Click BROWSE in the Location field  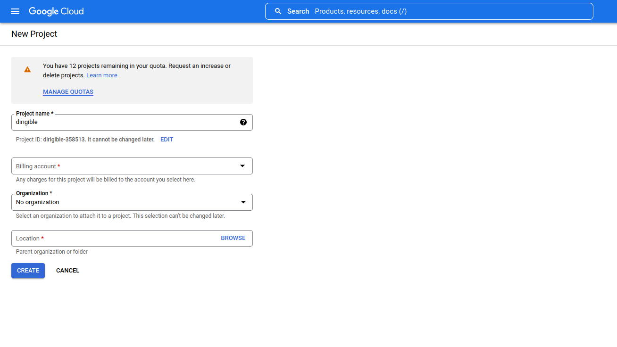click(233, 238)
